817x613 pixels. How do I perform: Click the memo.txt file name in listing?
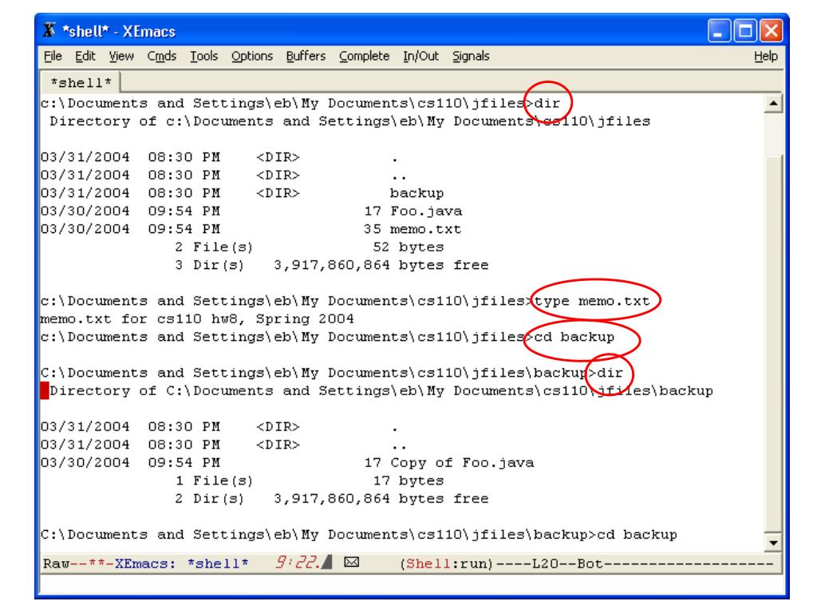tap(425, 229)
